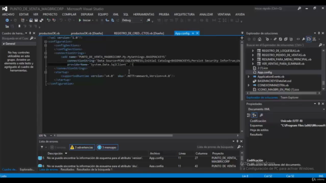The width and height of the screenshot is (326, 183).
Task: Toggle Show All Files in Solution Explorer
Action: coord(291,39)
